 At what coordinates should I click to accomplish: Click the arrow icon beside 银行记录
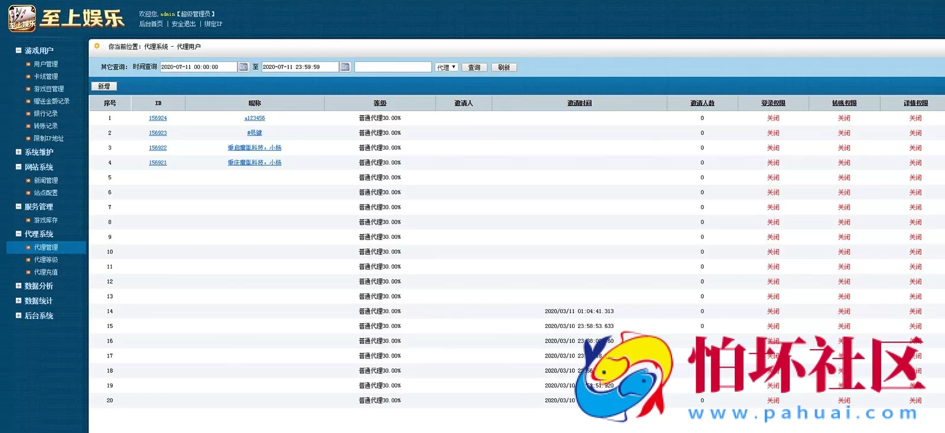click(x=28, y=114)
